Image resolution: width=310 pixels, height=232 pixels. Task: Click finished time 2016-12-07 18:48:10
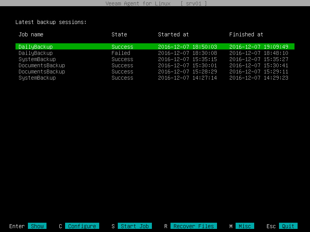pos(259,53)
